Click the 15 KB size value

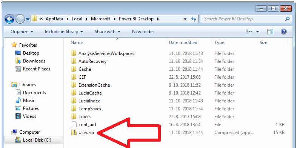click(279, 133)
